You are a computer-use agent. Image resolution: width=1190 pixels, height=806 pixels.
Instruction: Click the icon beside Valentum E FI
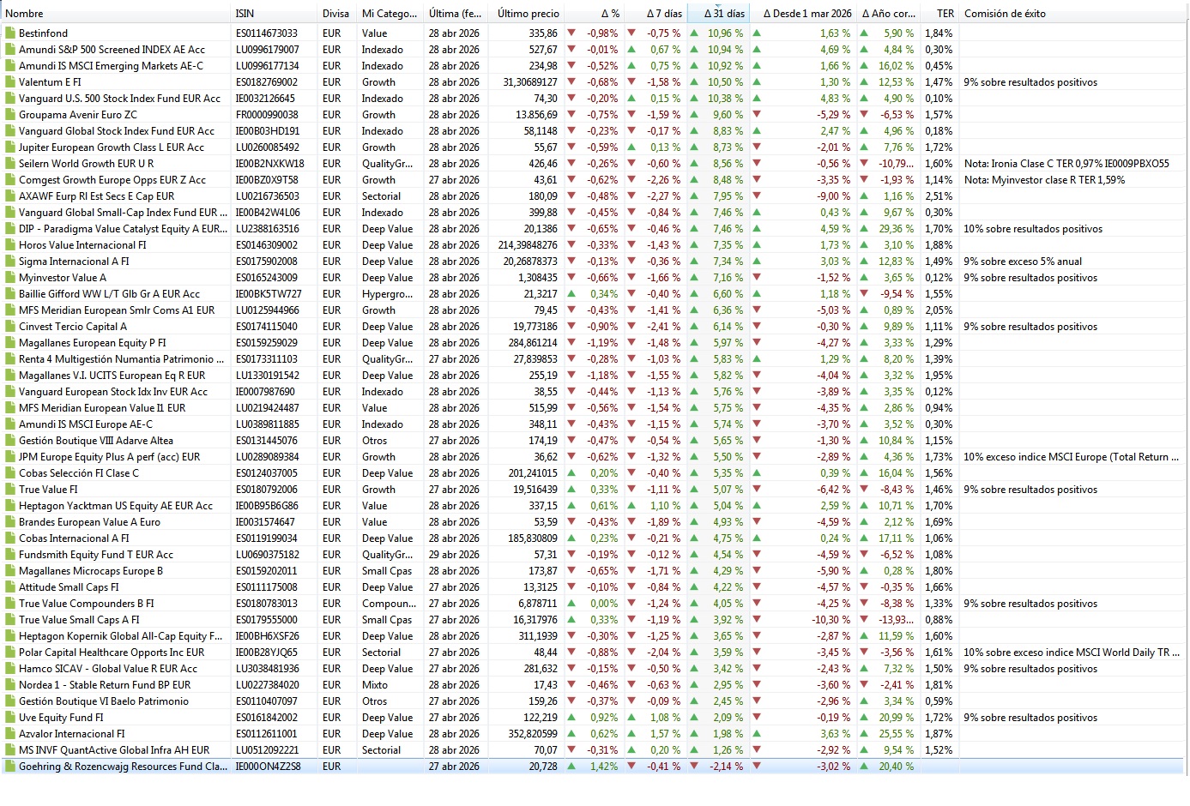10,82
